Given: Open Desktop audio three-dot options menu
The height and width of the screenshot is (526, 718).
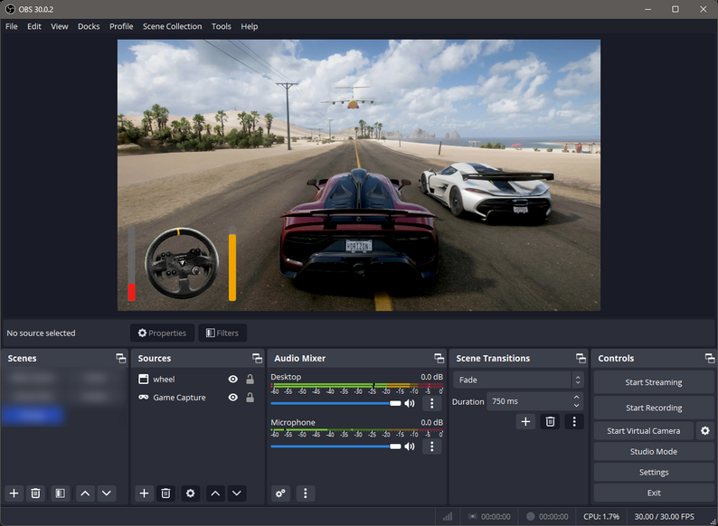Looking at the screenshot, I should [x=432, y=403].
